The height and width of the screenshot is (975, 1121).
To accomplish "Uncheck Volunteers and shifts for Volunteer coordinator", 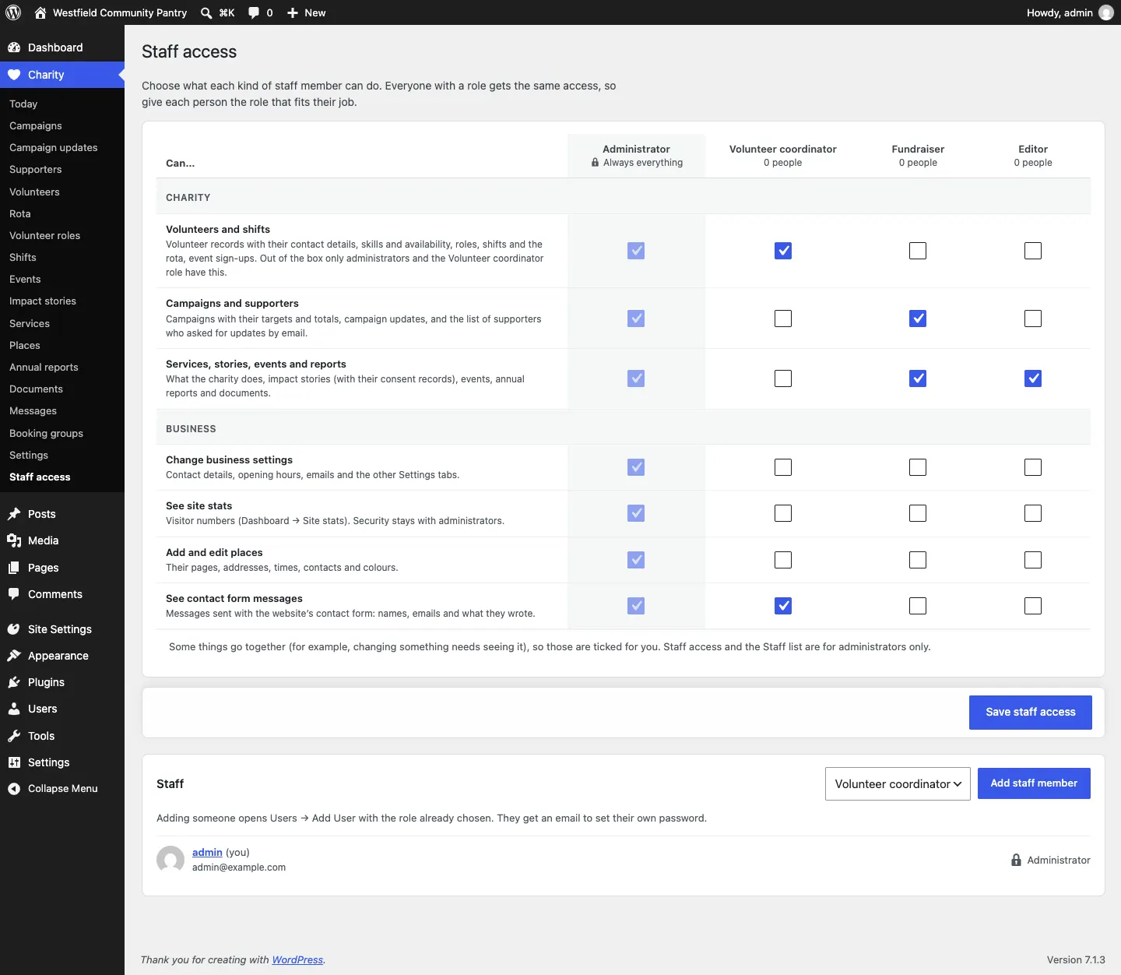I will [x=783, y=251].
